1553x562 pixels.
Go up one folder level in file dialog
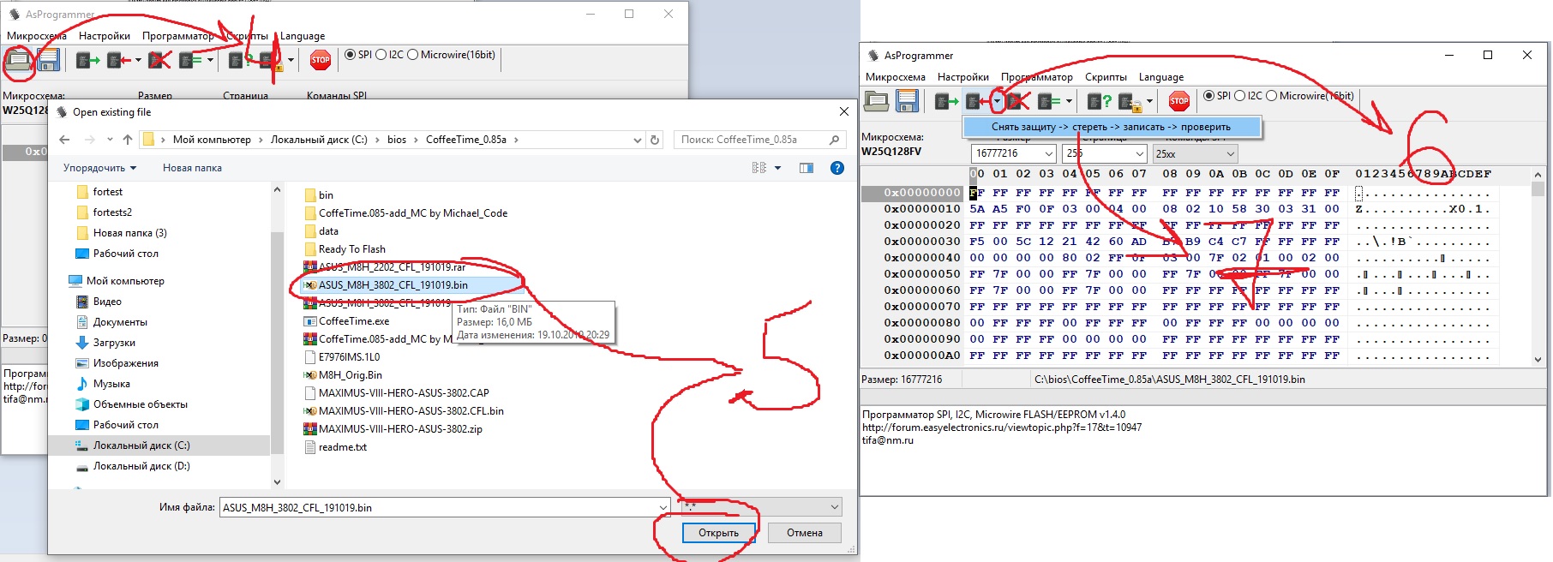coord(128,140)
